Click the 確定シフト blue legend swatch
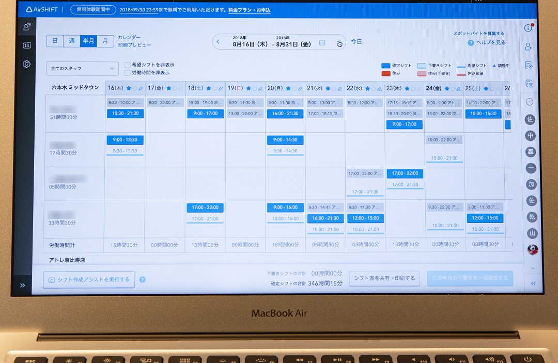 [386, 66]
